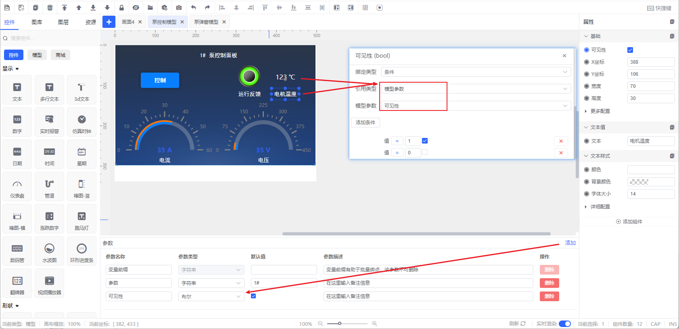The image size is (679, 329).
Task: Open the 绑定类型 dropdown
Action: pyautogui.click(x=476, y=72)
